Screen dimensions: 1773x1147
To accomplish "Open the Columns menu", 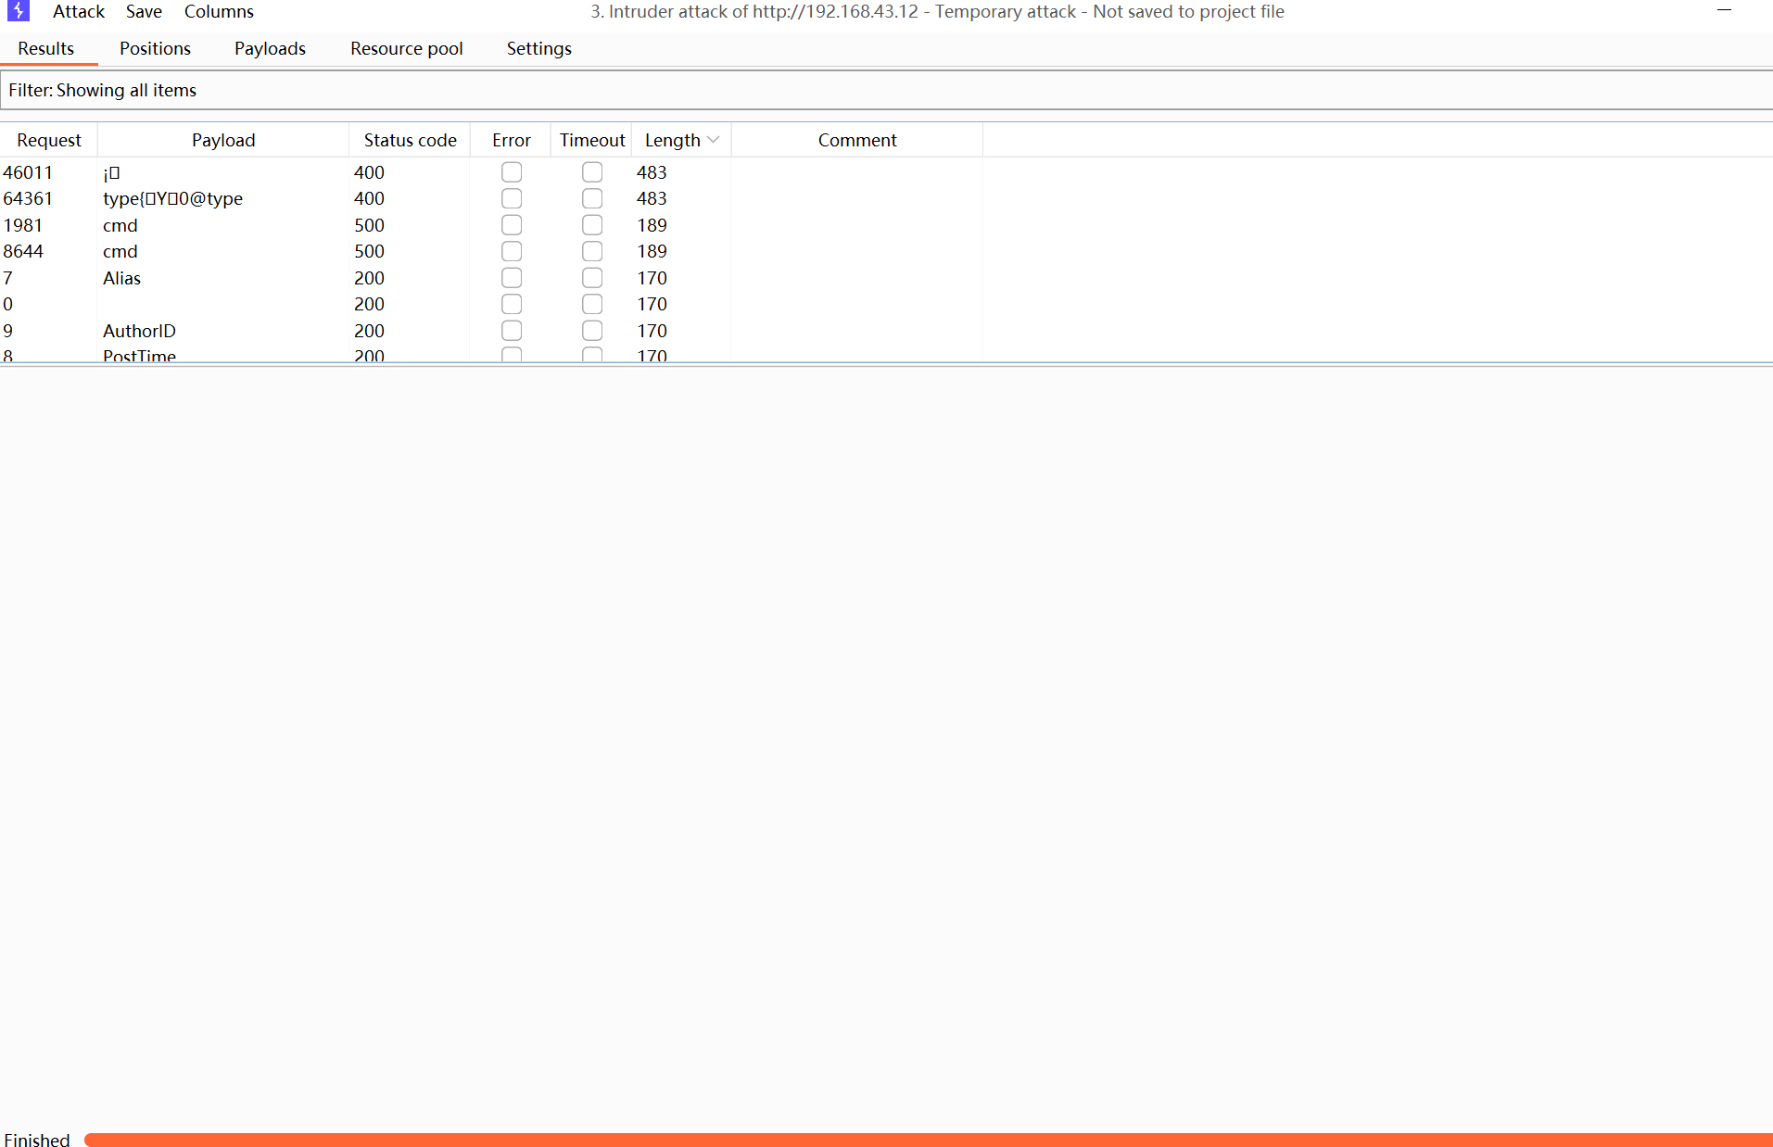I will click(219, 12).
